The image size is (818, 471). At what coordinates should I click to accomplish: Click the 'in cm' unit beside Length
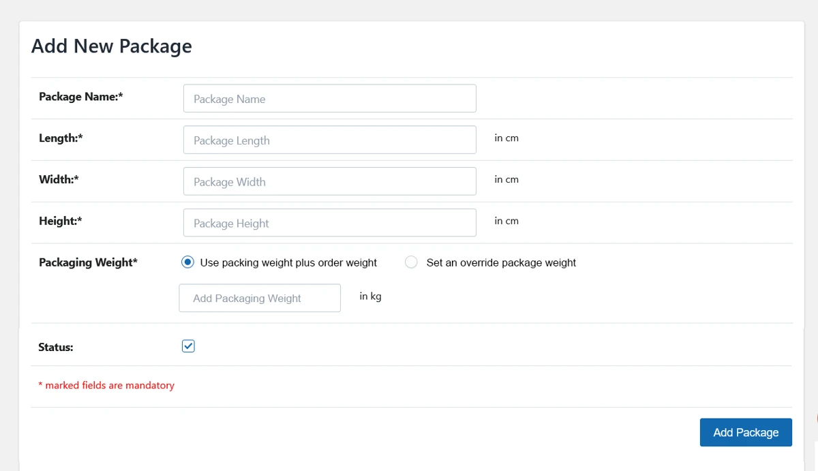[x=506, y=138]
